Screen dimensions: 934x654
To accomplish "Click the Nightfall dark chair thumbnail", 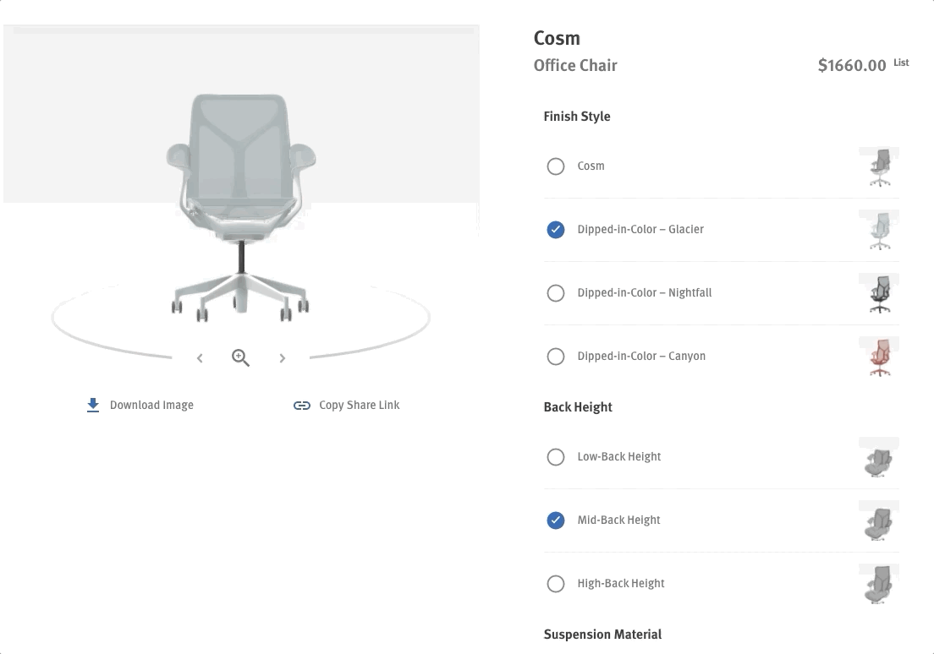I will (x=879, y=293).
